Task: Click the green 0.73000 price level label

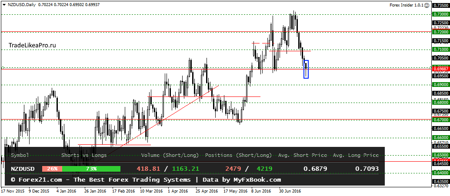Action: click(441, 14)
